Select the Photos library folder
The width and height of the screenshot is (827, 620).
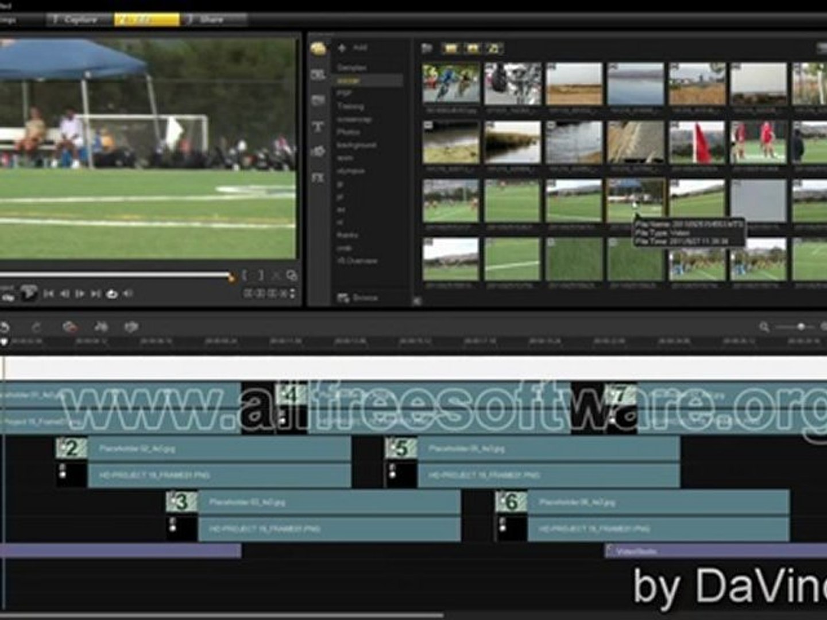pyautogui.click(x=348, y=132)
